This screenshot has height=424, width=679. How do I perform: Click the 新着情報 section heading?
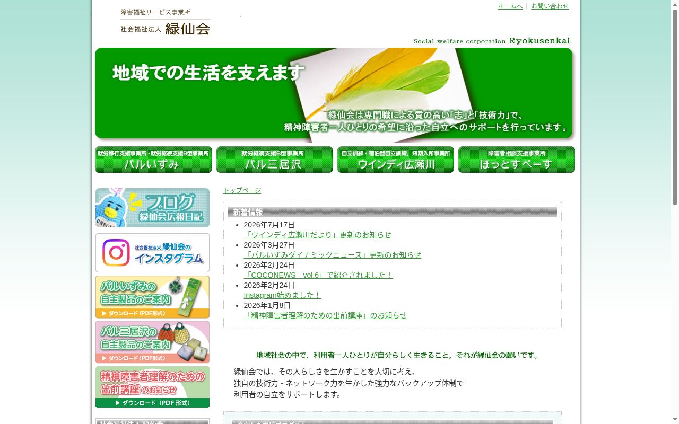point(393,212)
